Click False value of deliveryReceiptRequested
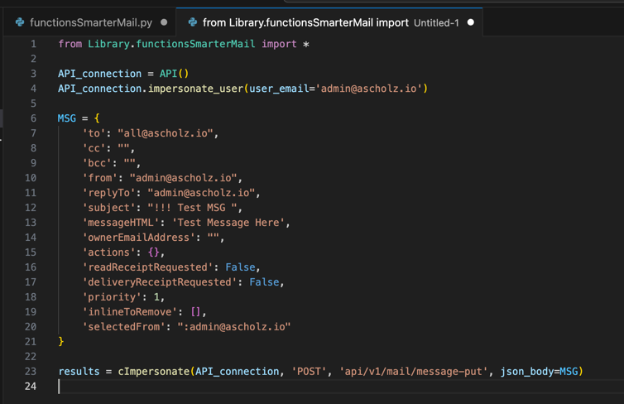624x404 pixels. (265, 282)
